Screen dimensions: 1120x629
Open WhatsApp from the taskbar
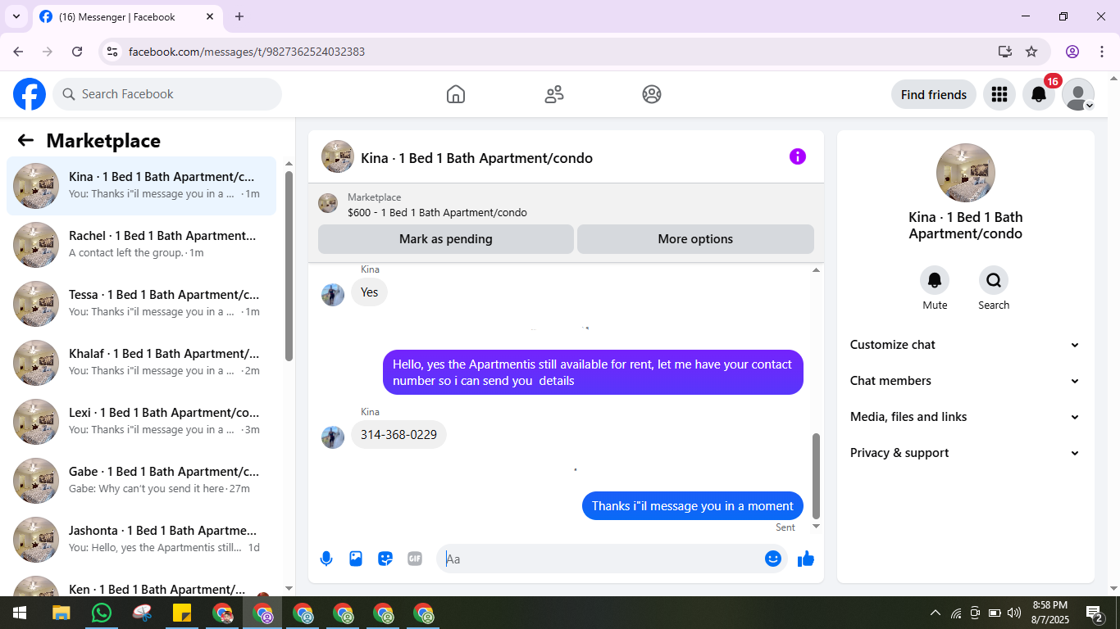(x=102, y=613)
